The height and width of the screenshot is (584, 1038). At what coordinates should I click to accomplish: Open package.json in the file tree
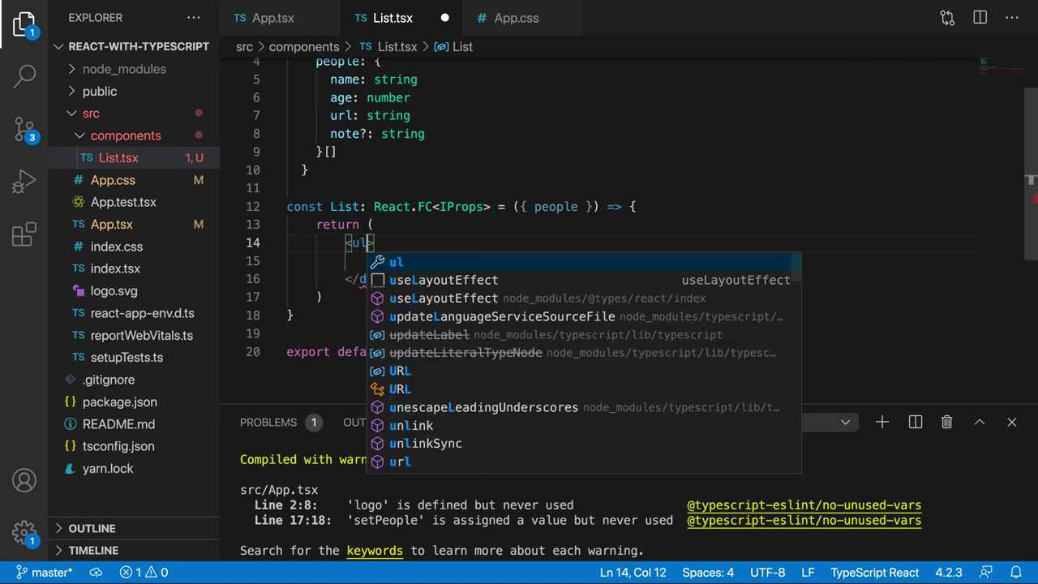pyautogui.click(x=134, y=401)
